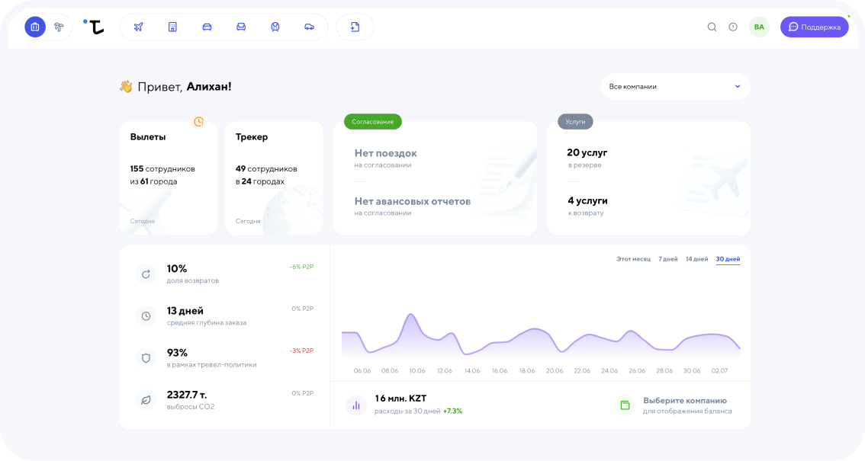Open 4 услуги к возврату
Viewport: 865px width, 461px height.
587,206
